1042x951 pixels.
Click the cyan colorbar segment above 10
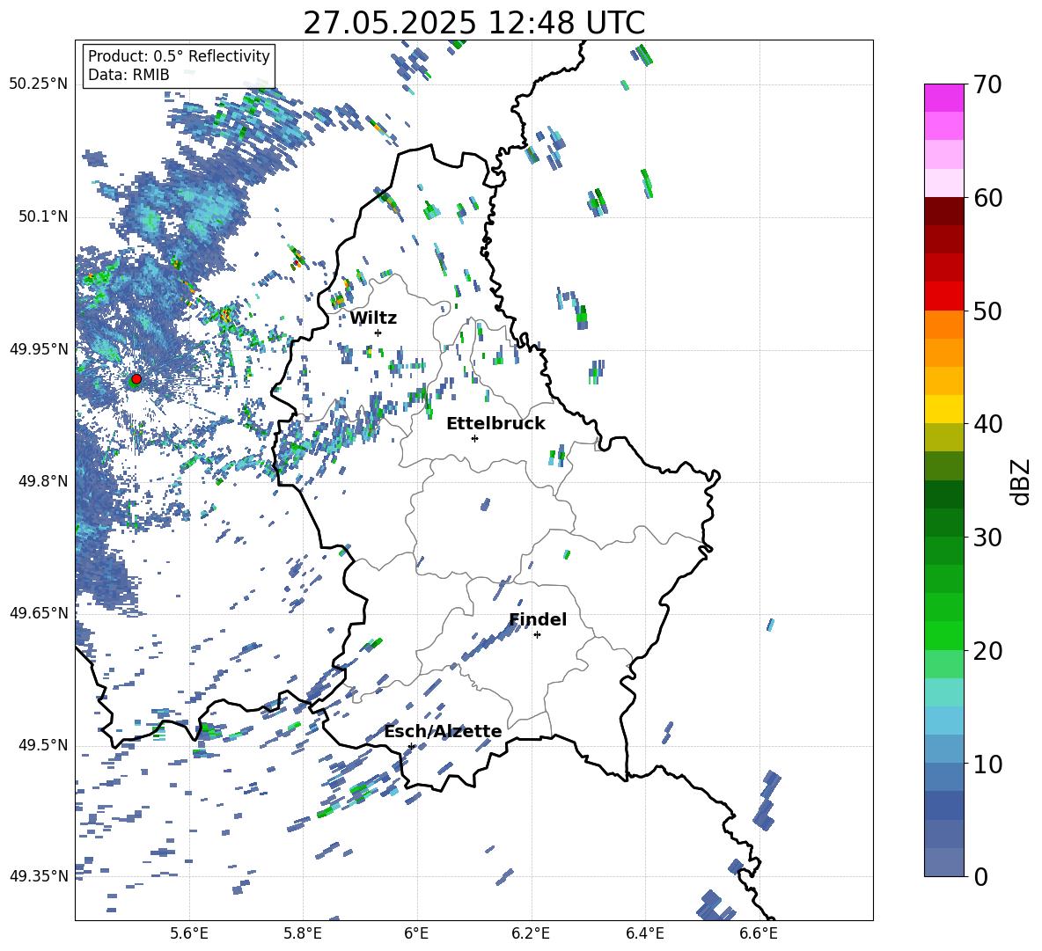943,721
